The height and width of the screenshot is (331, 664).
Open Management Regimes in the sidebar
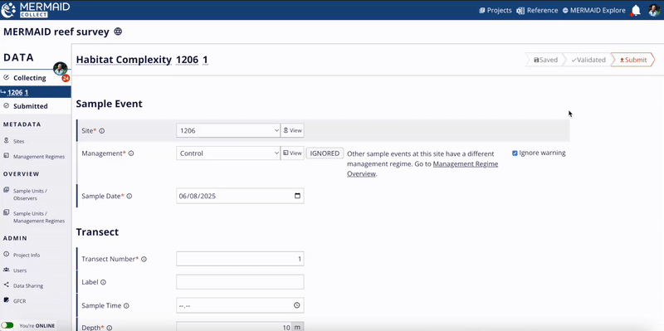(39, 157)
